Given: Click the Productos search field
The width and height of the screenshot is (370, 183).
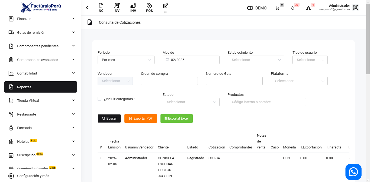Looking at the screenshot, I should click(x=267, y=102).
